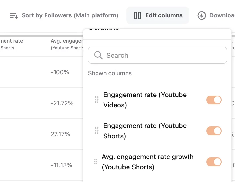This screenshot has width=235, height=182.
Task: Click the Edit columns button label
Action: click(164, 15)
